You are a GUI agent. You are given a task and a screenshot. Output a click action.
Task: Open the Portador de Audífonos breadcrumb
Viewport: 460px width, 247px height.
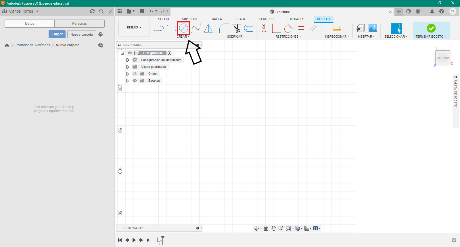coord(33,45)
